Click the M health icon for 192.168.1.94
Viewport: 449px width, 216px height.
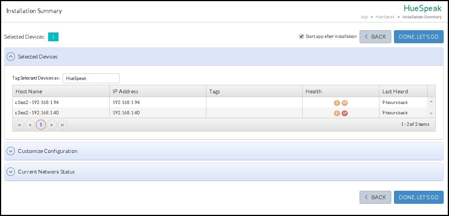[x=344, y=103]
